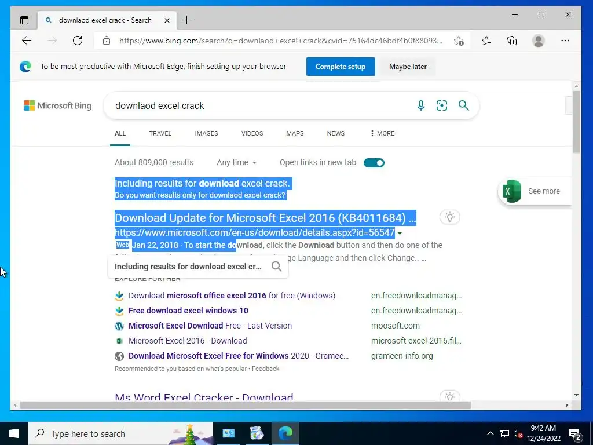Click lightbulb icon beside Excel 2016 result
This screenshot has height=445, width=593.
tap(449, 217)
